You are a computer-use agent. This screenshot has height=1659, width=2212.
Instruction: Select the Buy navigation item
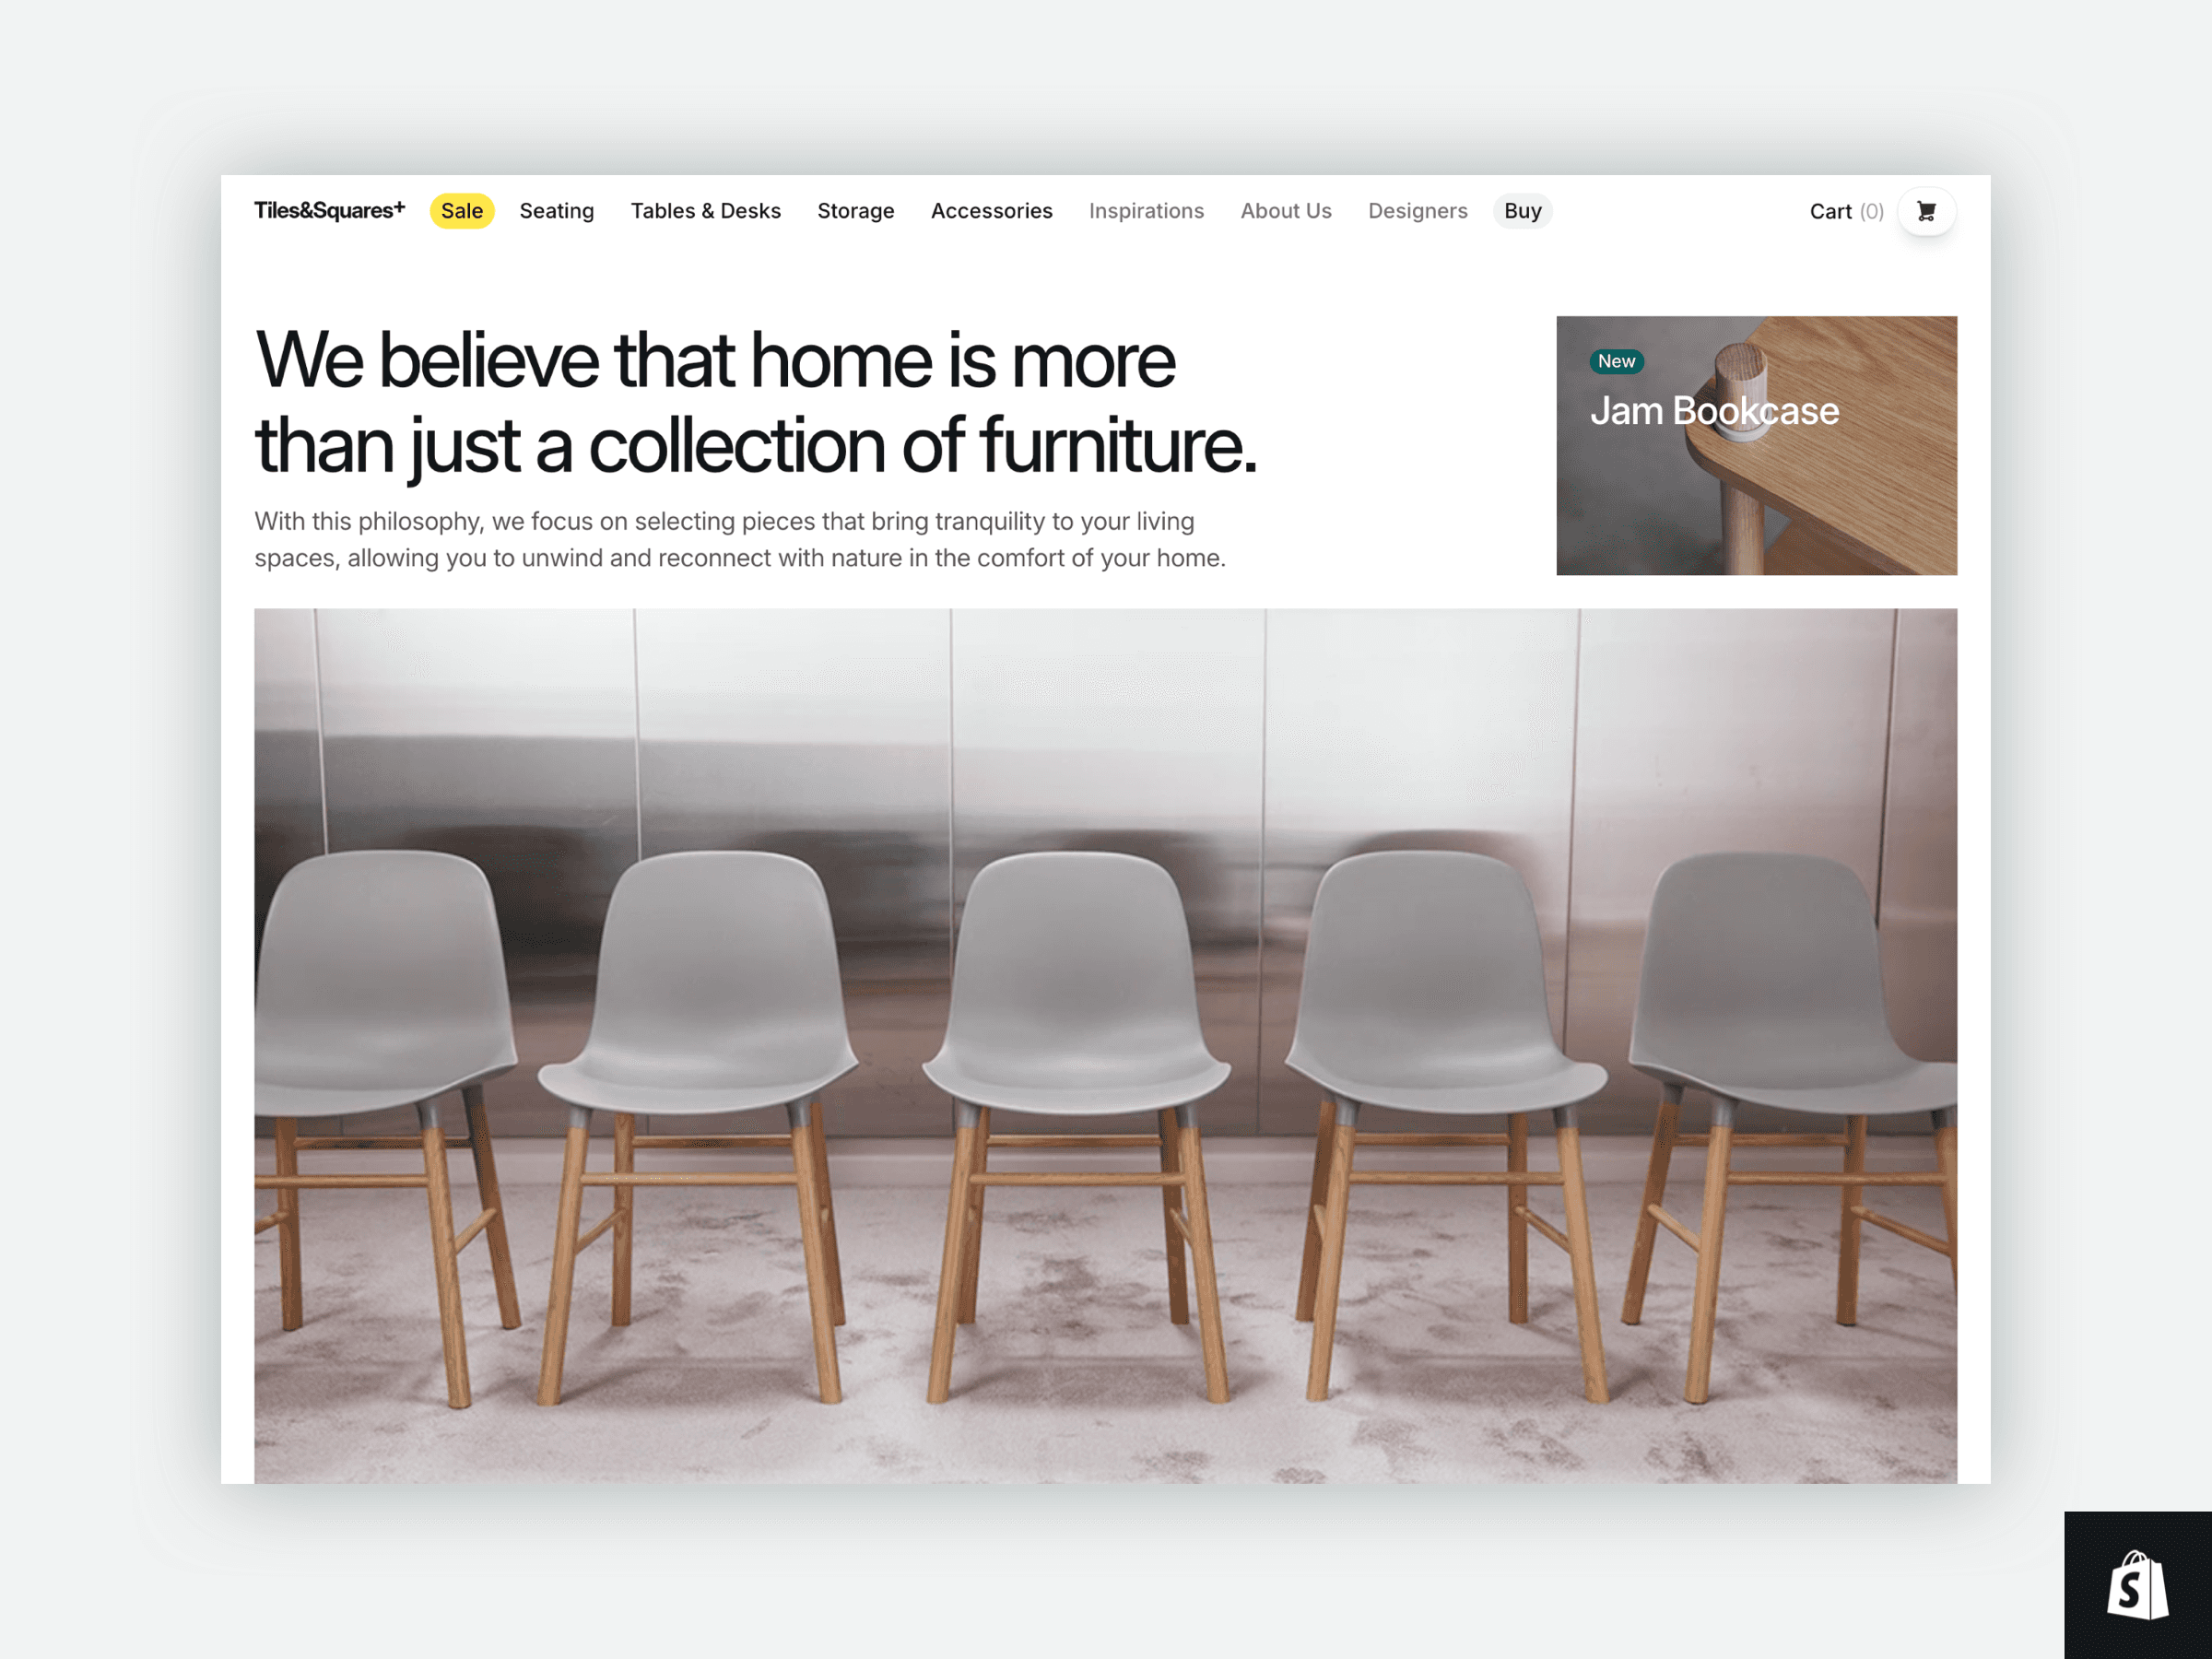pyautogui.click(x=1524, y=211)
